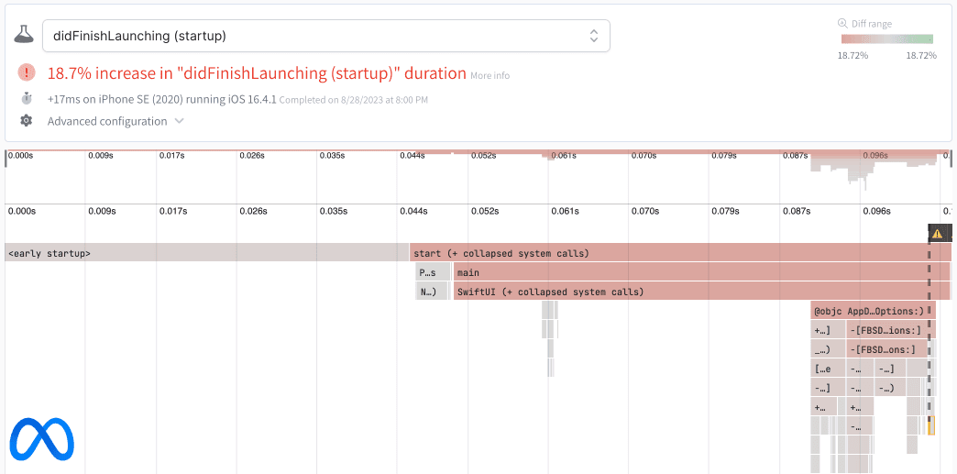957x474 pixels.
Task: Click the diff range color gradient bar
Action: [x=886, y=39]
